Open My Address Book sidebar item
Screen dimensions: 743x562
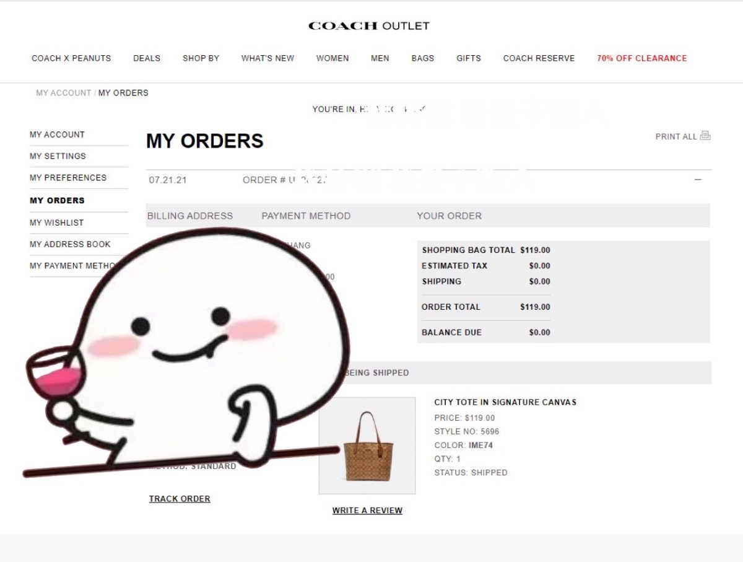click(70, 244)
